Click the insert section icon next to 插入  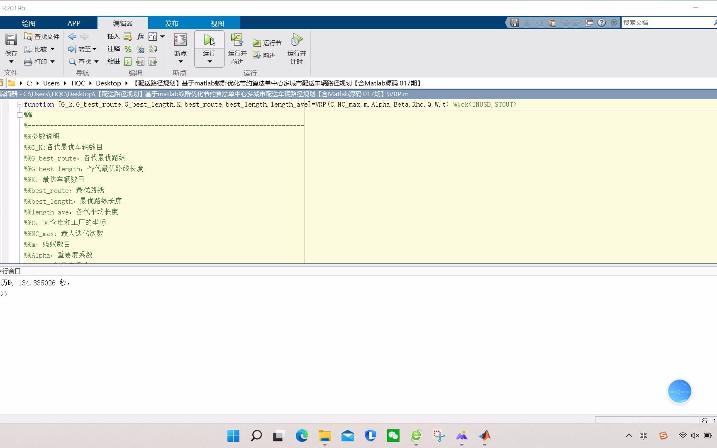(x=128, y=37)
